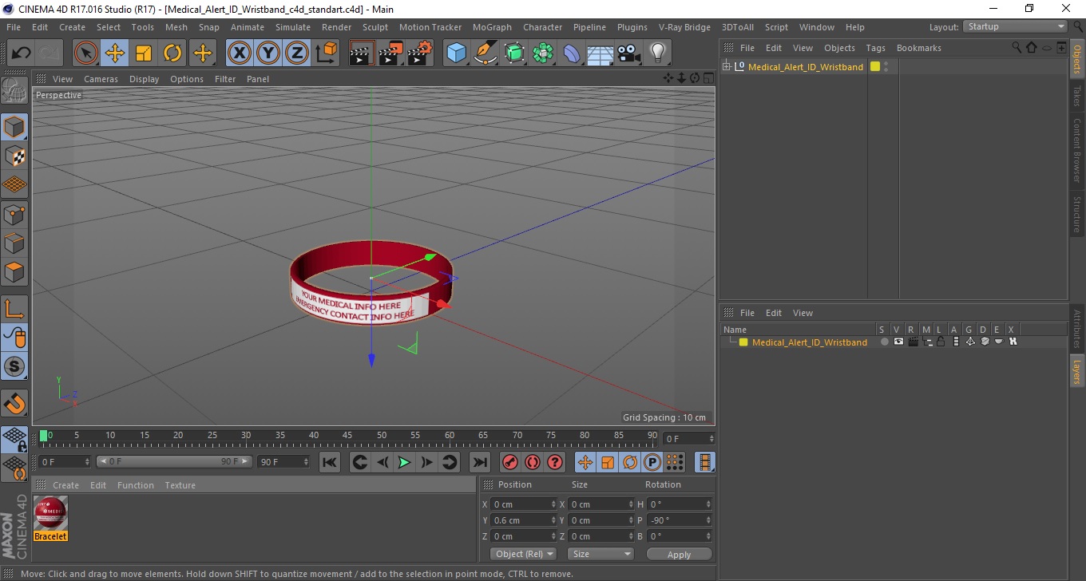Click the Apply button in coordinates panel
The image size is (1086, 581).
point(679,554)
